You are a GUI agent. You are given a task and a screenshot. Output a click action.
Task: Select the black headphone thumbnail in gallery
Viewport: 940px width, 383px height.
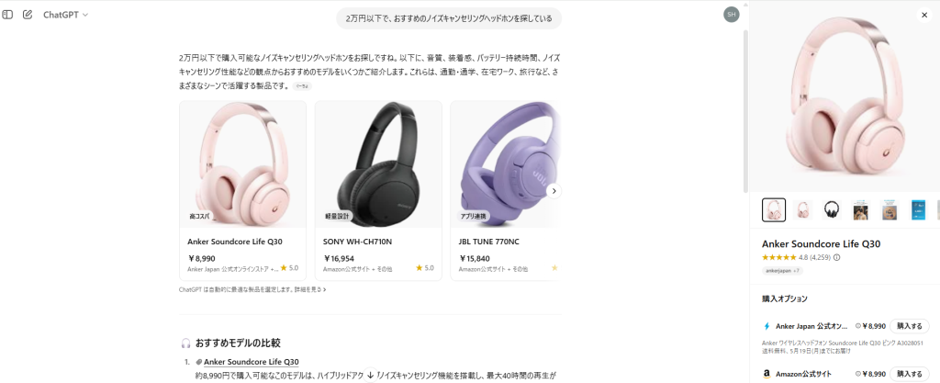point(832,209)
